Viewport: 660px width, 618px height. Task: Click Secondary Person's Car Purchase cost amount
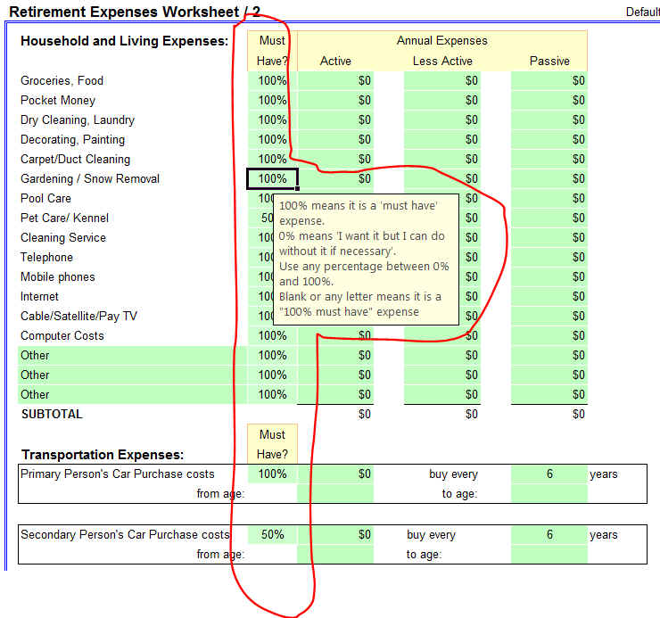coord(335,535)
